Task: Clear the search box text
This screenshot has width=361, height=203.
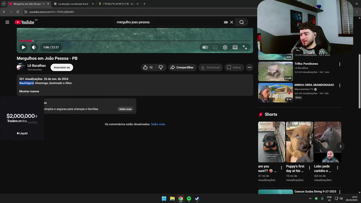Action: pyautogui.click(x=232, y=22)
